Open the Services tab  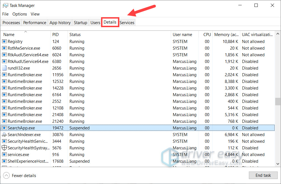[127, 23]
